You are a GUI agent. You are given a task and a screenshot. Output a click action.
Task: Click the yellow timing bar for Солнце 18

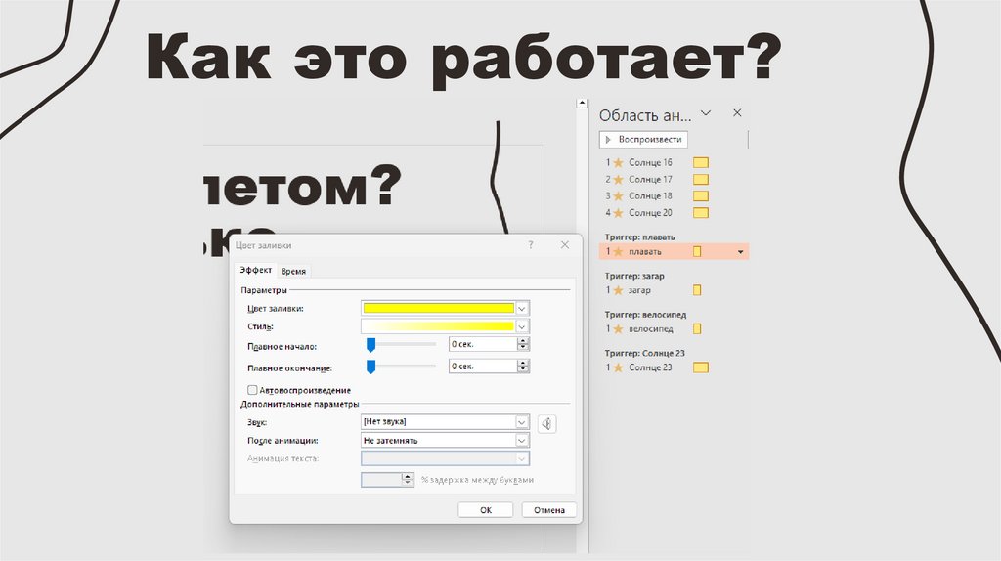(x=701, y=195)
